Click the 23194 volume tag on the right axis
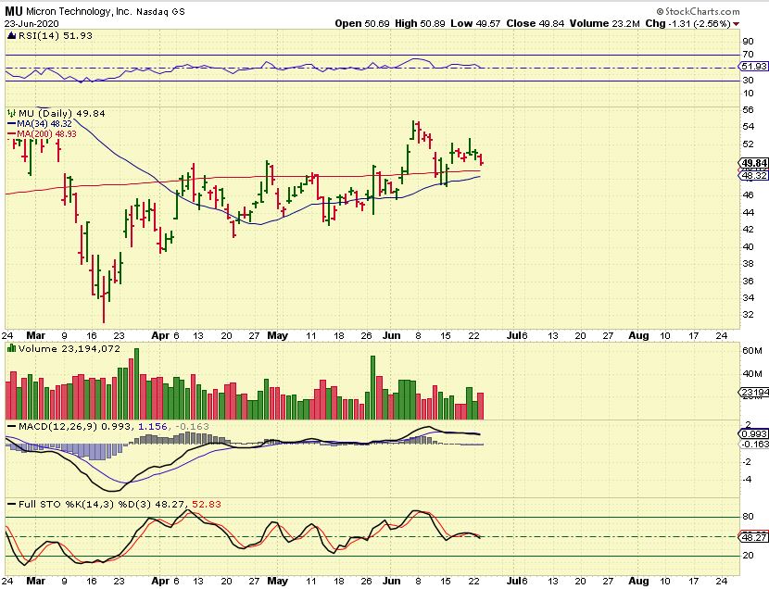 (x=754, y=393)
